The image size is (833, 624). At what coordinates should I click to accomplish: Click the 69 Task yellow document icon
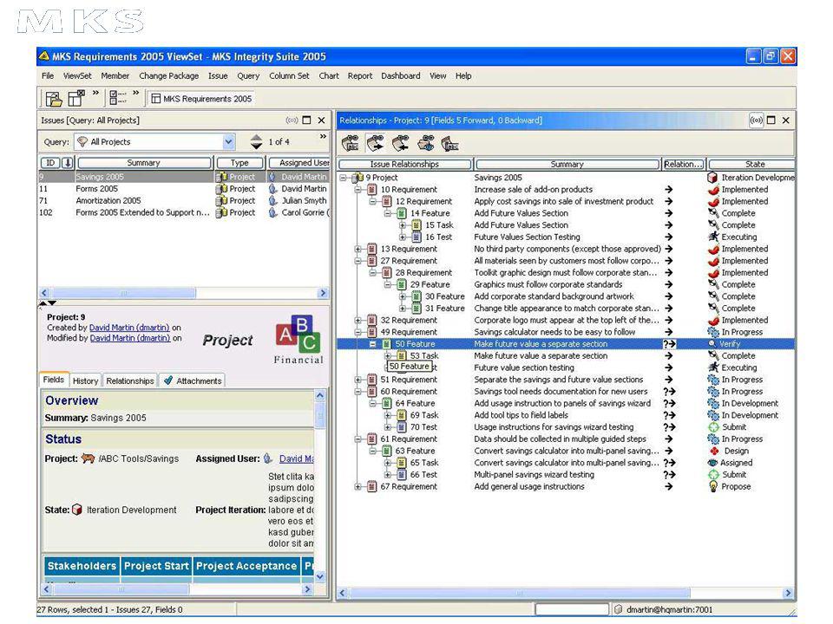[x=402, y=415]
